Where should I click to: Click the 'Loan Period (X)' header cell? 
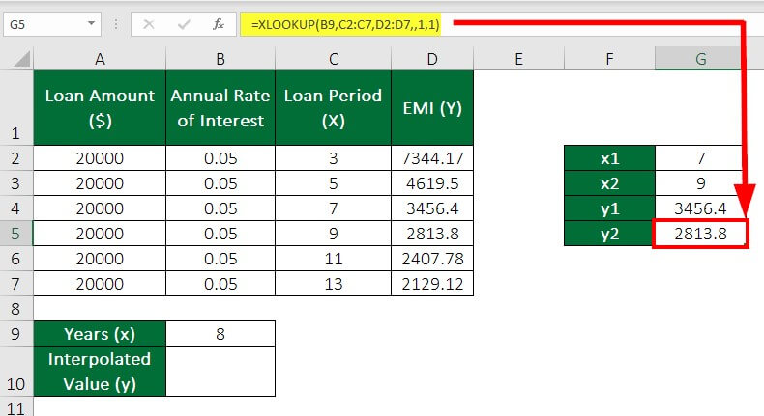334,107
